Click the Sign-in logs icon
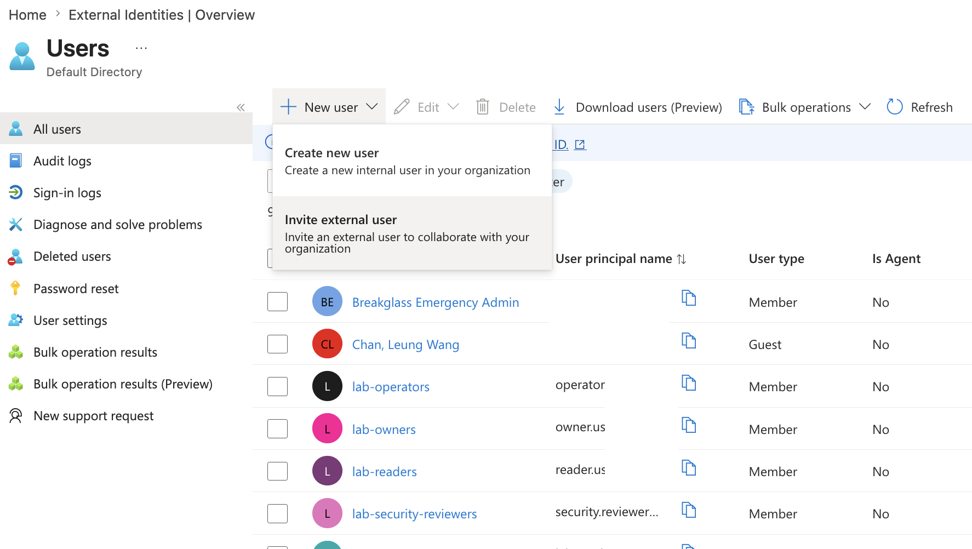Screen dimensions: 972x549 tap(16, 192)
